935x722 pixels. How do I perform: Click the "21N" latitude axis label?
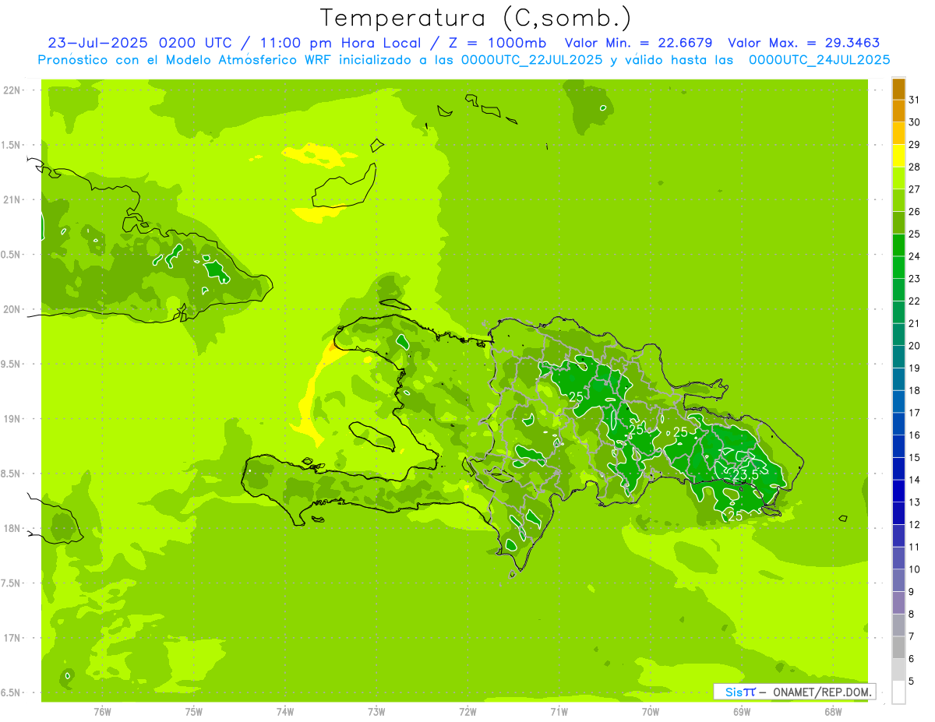(11, 199)
